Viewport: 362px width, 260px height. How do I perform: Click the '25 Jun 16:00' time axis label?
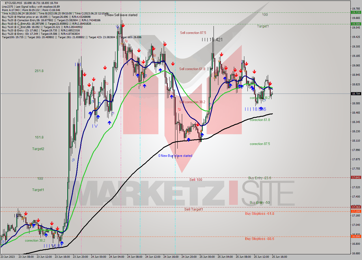coord(280,257)
